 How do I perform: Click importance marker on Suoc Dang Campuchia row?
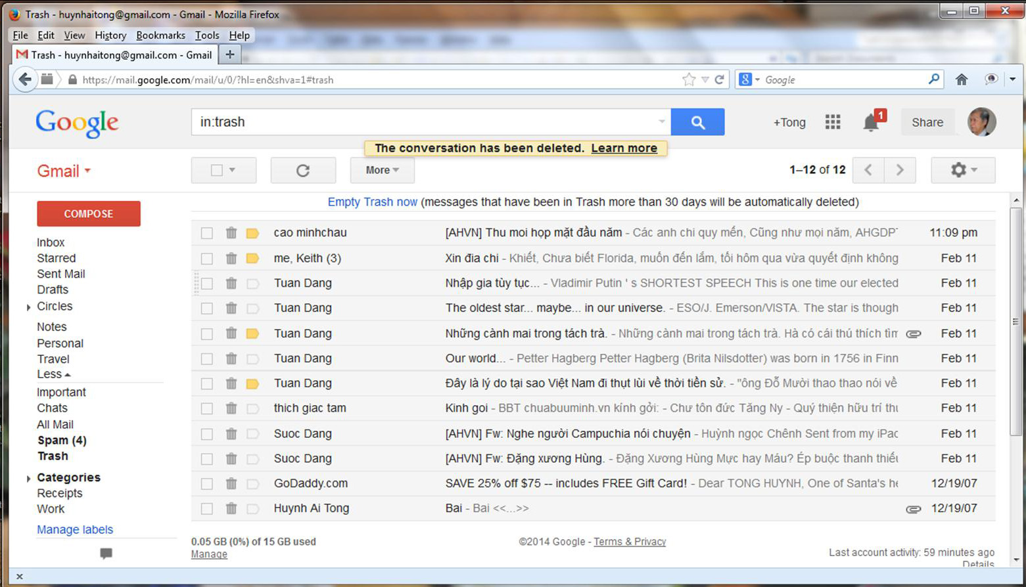click(x=252, y=434)
